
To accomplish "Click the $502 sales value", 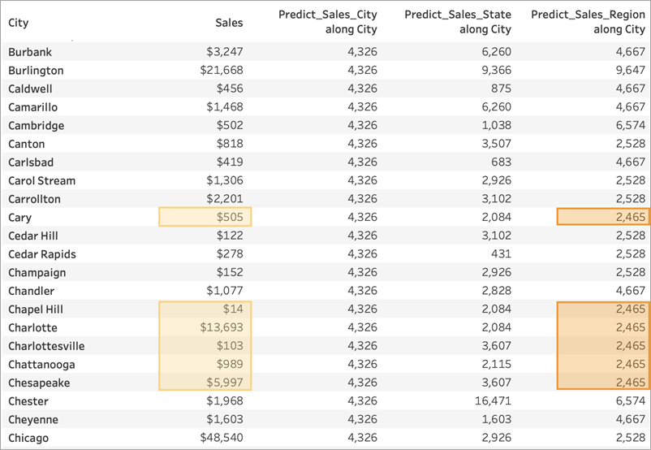I will coord(230,125).
